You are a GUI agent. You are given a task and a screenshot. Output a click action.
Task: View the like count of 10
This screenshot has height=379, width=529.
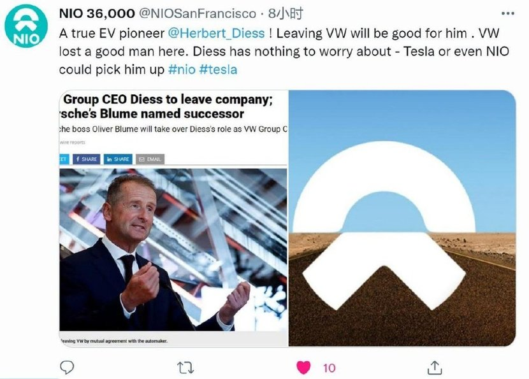330,368
